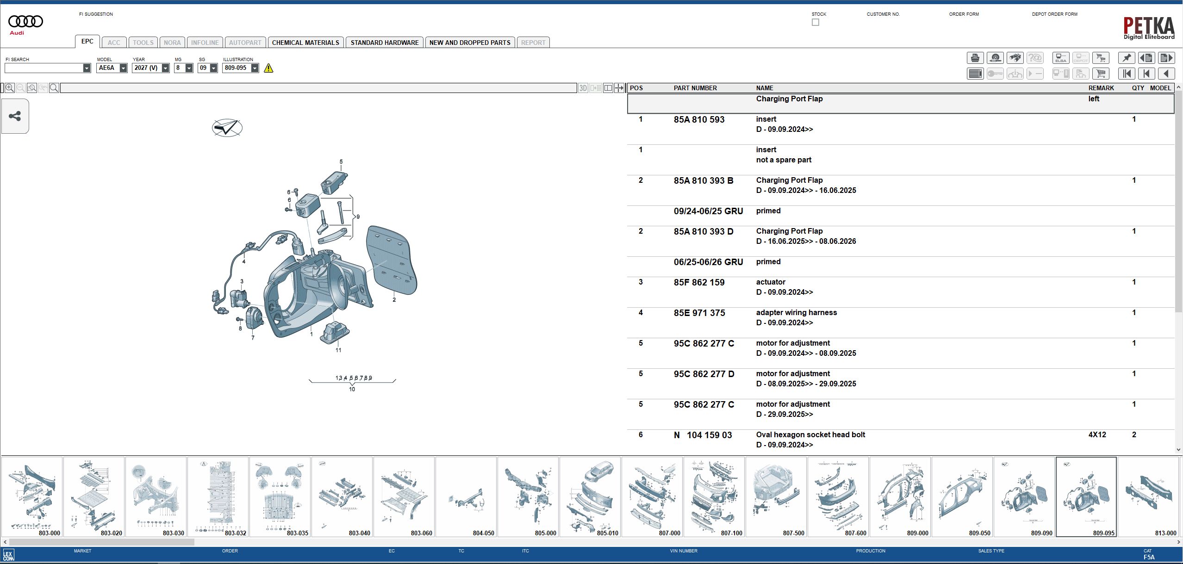Toggle the STOCK checkbox

816,22
